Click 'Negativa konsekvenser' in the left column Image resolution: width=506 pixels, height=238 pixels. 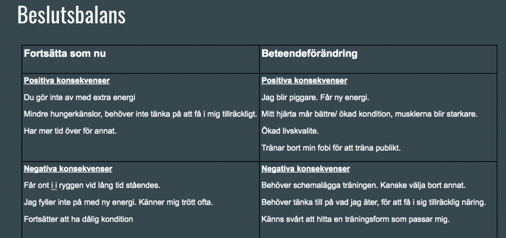coord(68,169)
